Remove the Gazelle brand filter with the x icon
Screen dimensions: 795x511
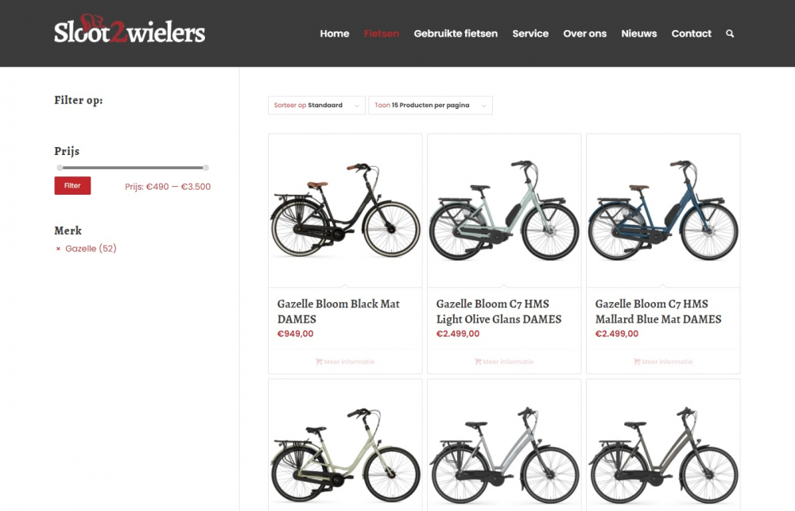pos(58,249)
